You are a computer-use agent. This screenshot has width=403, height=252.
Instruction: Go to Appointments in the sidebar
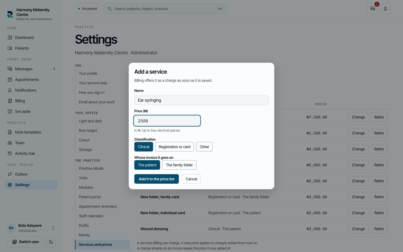tap(31, 80)
